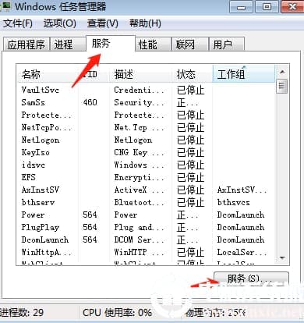Select the PlugPlay service row
304x323 pixels.
point(146,227)
